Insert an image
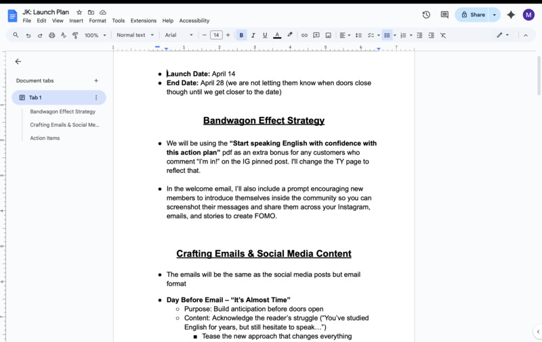This screenshot has width=542, height=342. click(x=328, y=35)
